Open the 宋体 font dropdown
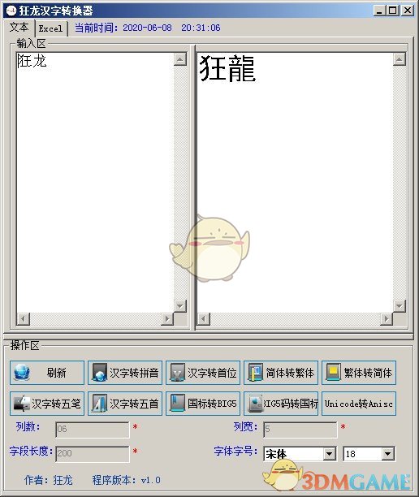 click(x=330, y=454)
